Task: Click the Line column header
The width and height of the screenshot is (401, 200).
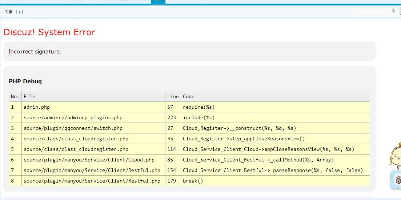Action: point(173,96)
